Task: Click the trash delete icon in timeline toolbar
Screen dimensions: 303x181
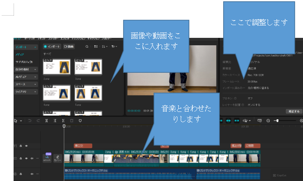Action: pyautogui.click(x=72, y=121)
